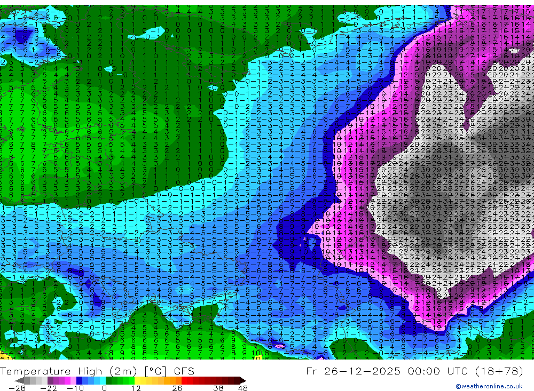Click the 48 legend scale label
The width and height of the screenshot is (534, 391).
click(x=242, y=388)
